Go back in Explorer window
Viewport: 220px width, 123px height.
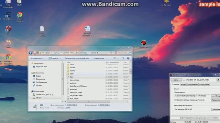coord(31,53)
